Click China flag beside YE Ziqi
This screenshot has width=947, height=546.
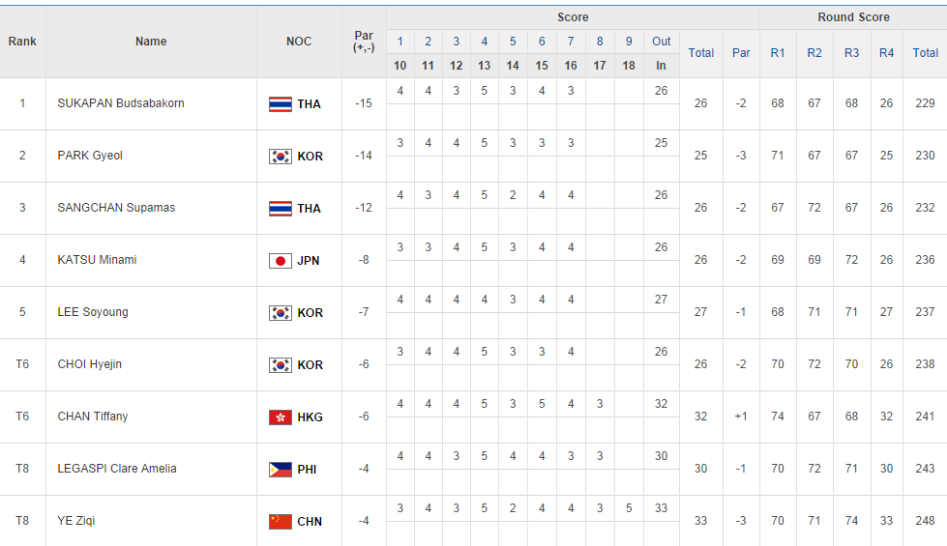coord(281,522)
